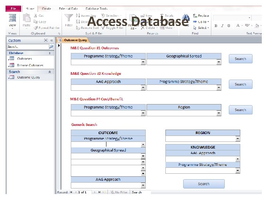
Task: Click the No Filter indicator
Action: tap(119, 192)
